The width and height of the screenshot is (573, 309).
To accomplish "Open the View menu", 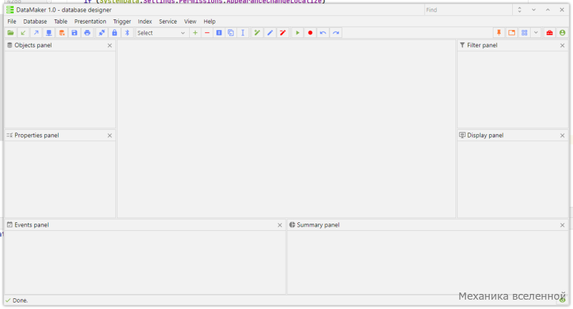I will (190, 22).
